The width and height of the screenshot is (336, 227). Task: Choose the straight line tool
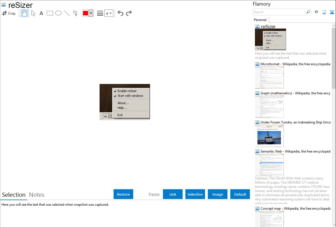pyautogui.click(x=67, y=13)
